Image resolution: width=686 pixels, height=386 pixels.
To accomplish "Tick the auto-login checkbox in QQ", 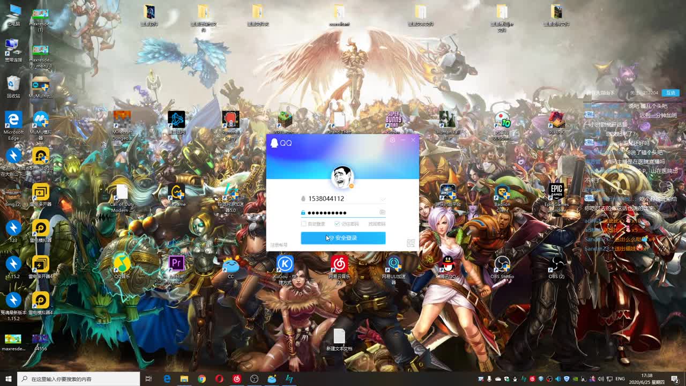I will (304, 224).
